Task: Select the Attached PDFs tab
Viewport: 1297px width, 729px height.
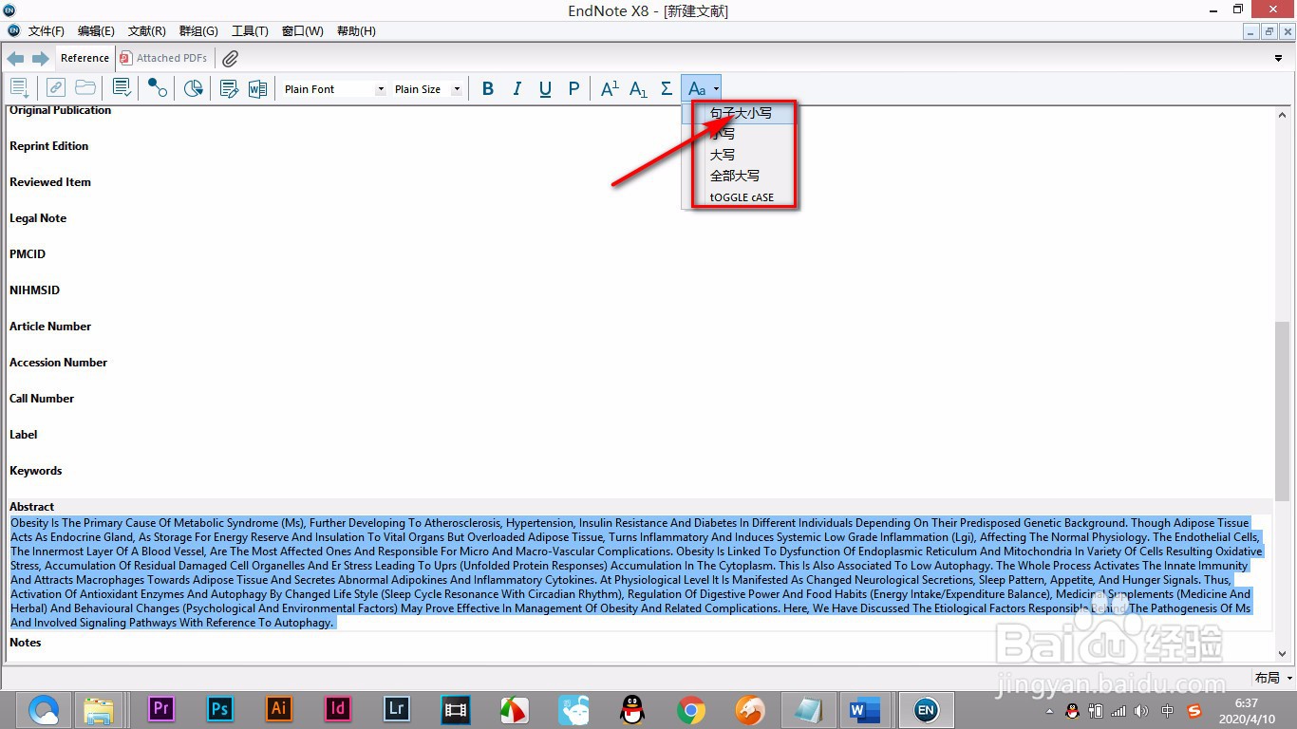Action: coord(163,58)
